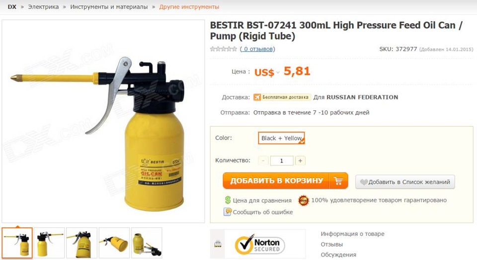
Task: Click in the quantity input field
Action: click(282, 161)
